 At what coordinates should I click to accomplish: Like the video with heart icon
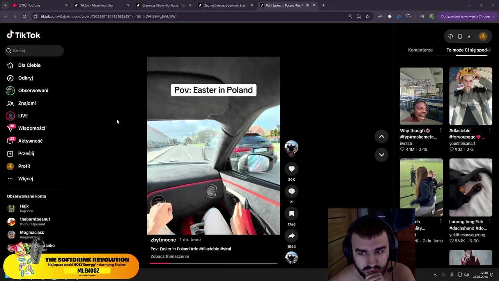291,169
